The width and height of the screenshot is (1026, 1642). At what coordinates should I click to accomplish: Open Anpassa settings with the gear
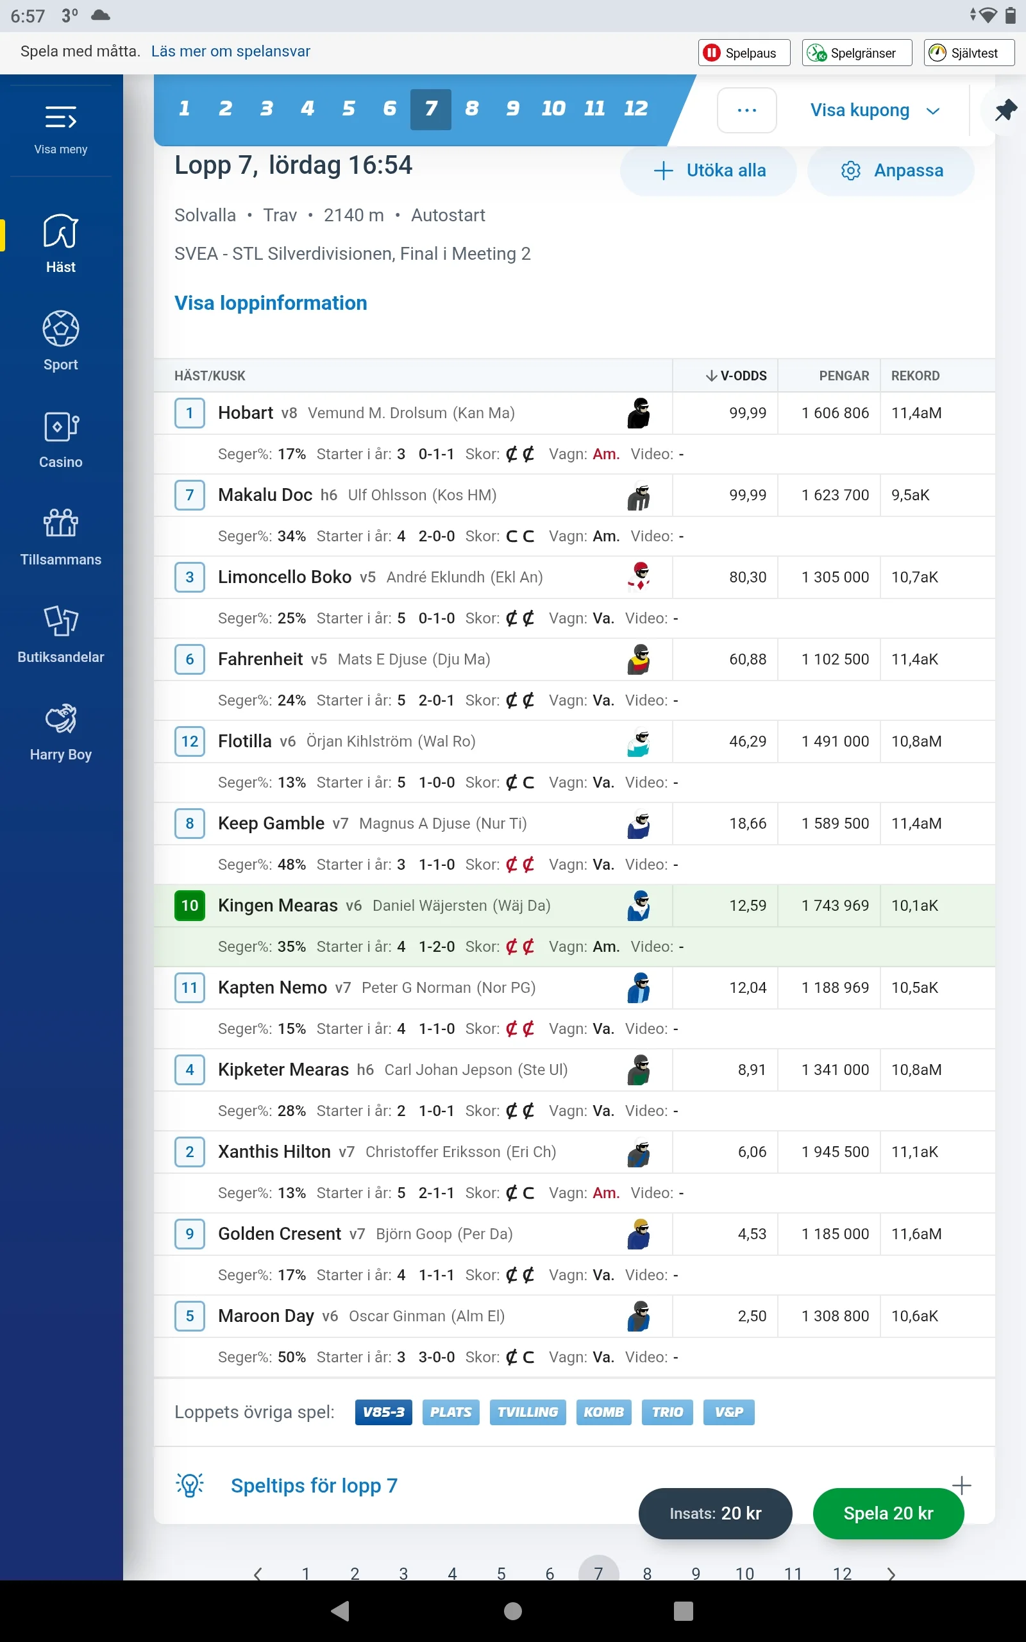point(891,171)
